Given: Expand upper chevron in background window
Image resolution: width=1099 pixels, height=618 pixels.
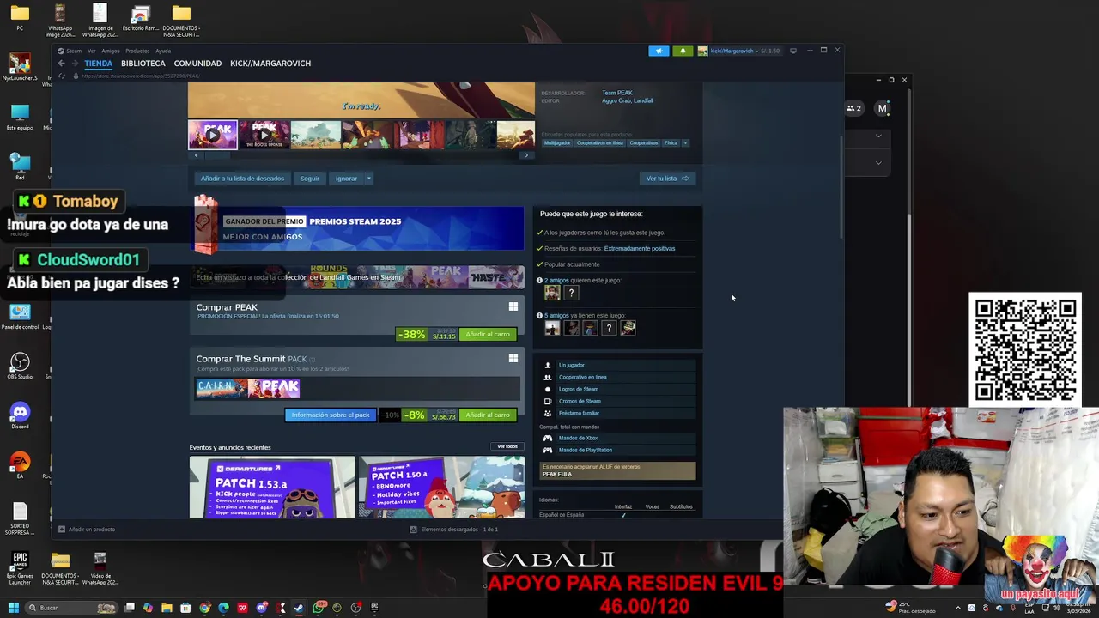Looking at the screenshot, I should click(x=878, y=136).
